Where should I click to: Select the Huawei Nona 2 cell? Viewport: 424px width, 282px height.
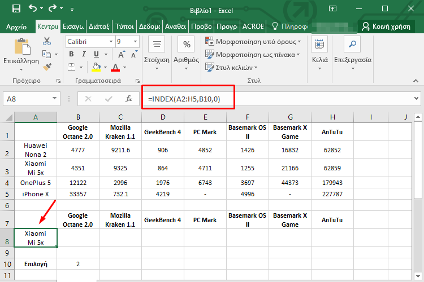[x=36, y=150]
